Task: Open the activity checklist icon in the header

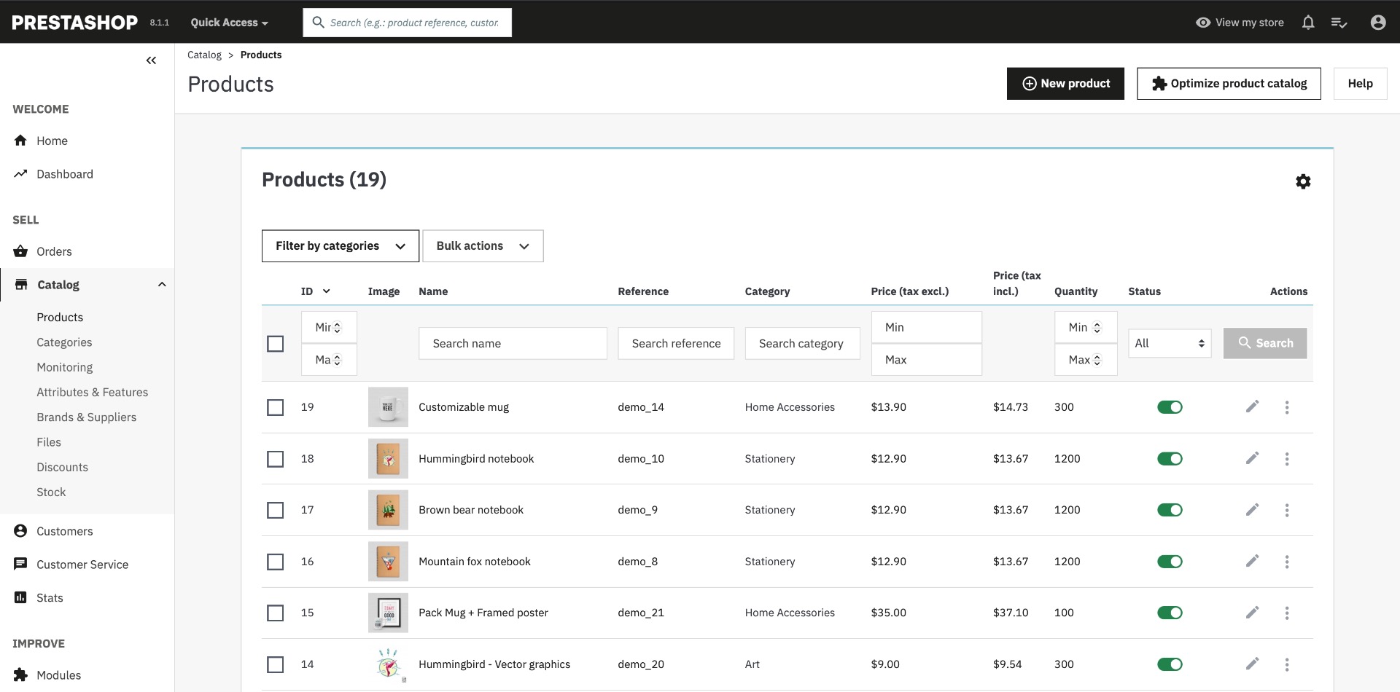Action: pos(1339,23)
